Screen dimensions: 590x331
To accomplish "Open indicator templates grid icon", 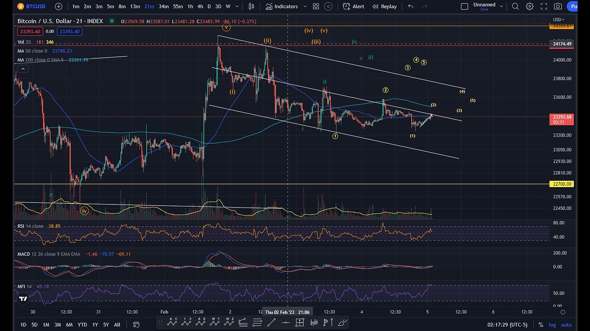I will point(316,6).
